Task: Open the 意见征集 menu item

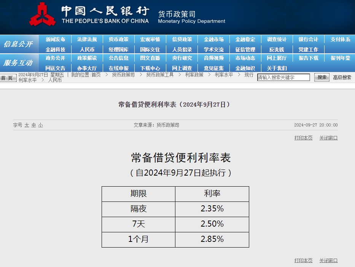Action: (214, 68)
